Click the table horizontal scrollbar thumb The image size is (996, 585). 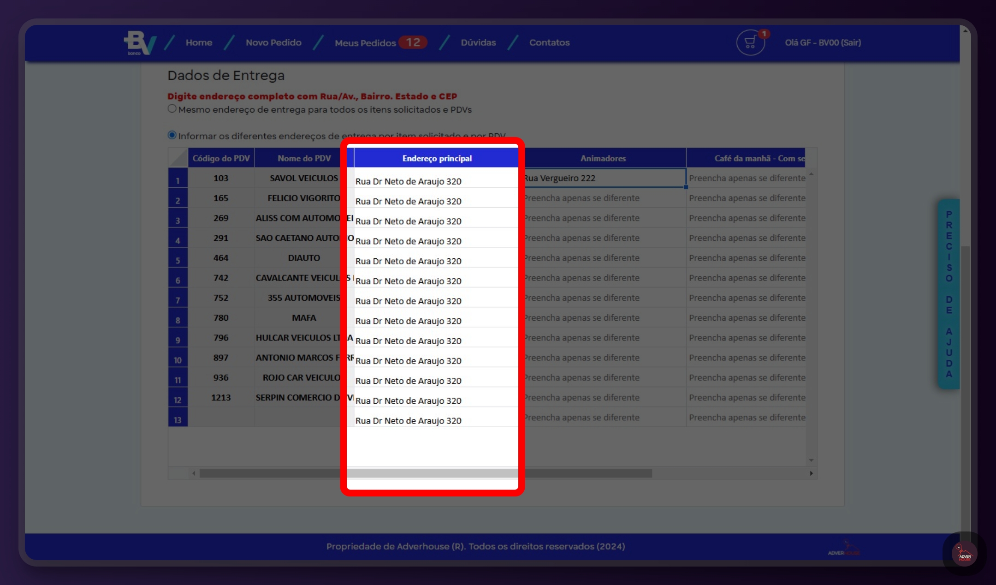pos(426,473)
